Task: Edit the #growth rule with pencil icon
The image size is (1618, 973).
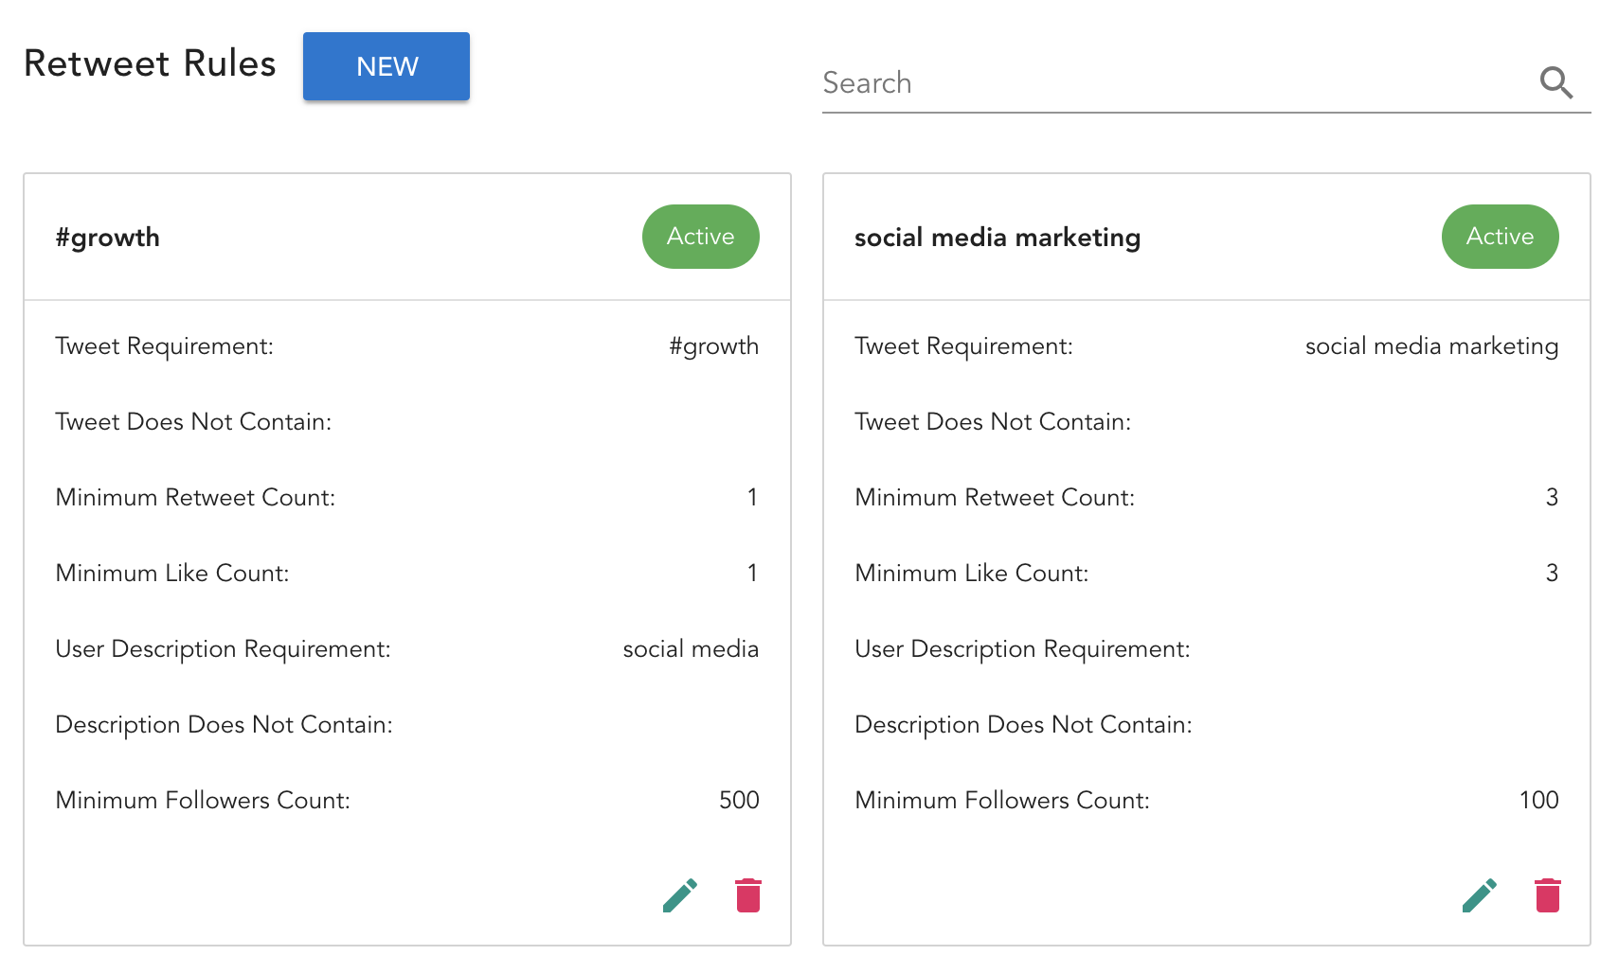Action: coord(680,894)
